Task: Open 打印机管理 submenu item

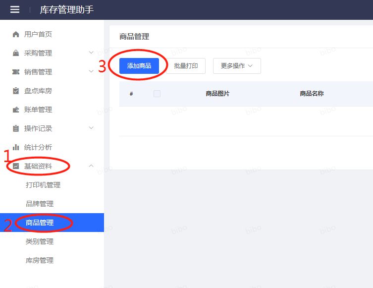Action: (x=43, y=185)
